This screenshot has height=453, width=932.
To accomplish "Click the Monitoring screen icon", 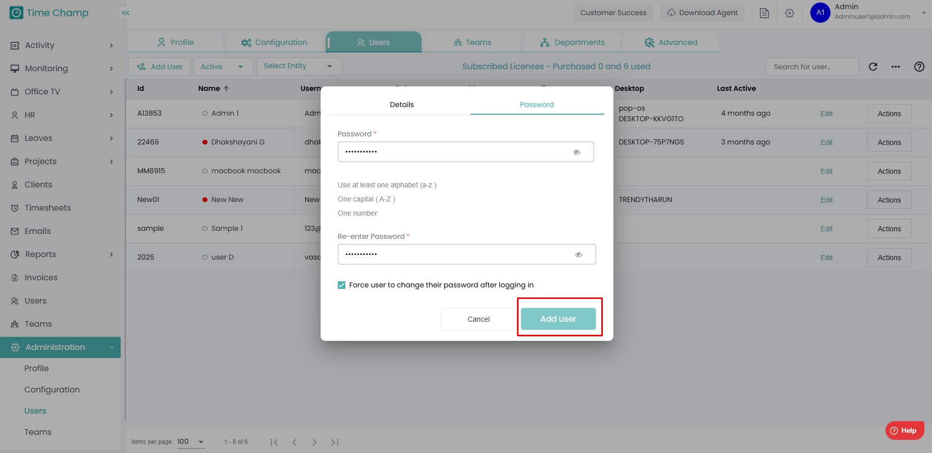I will [x=15, y=69].
